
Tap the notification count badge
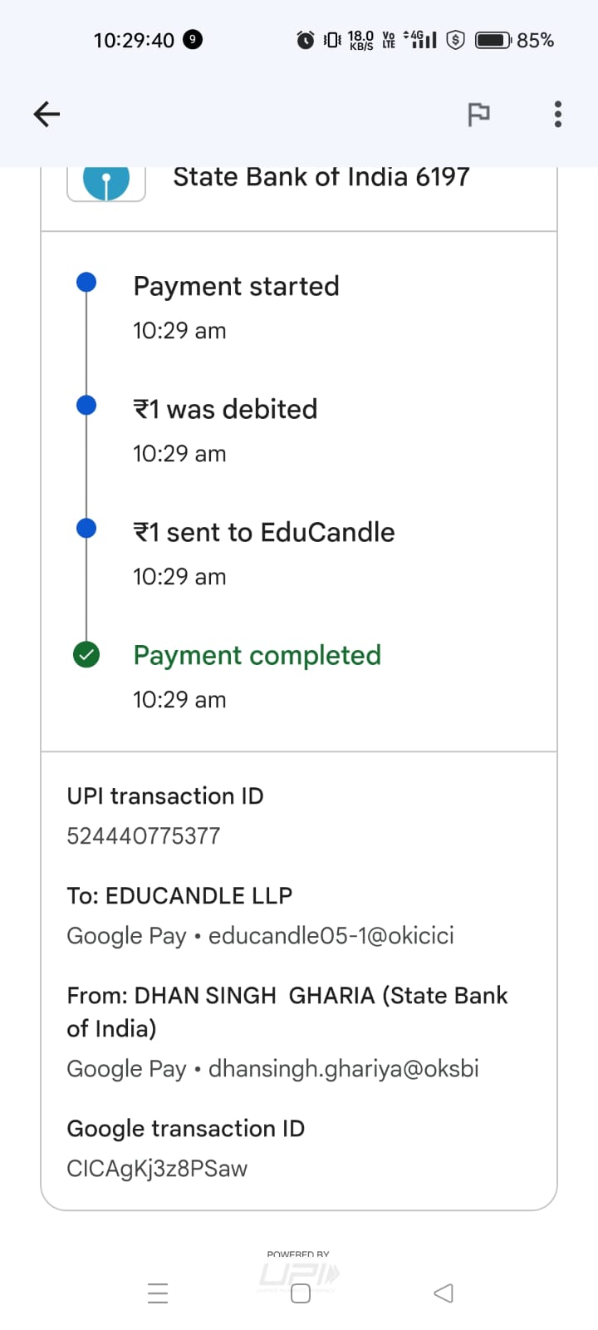click(192, 40)
